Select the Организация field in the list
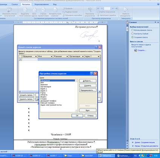 [46, 87]
